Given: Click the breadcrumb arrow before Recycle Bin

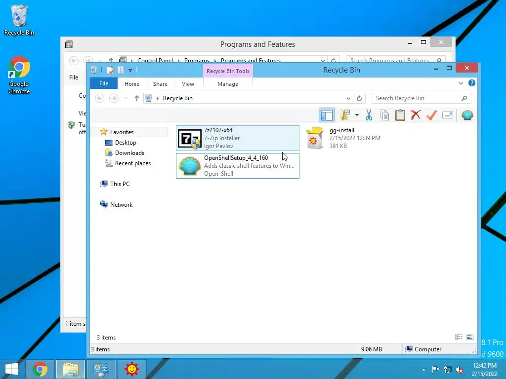Looking at the screenshot, I should tap(158, 98).
